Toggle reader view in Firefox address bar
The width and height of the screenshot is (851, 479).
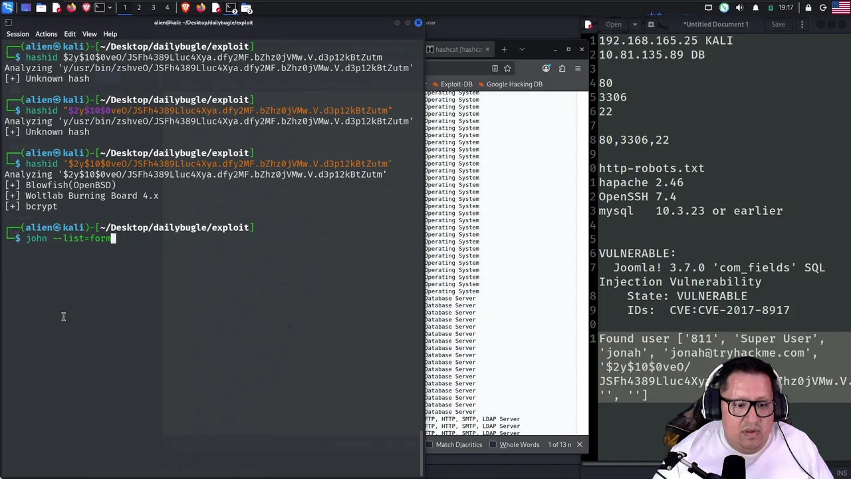tap(495, 68)
